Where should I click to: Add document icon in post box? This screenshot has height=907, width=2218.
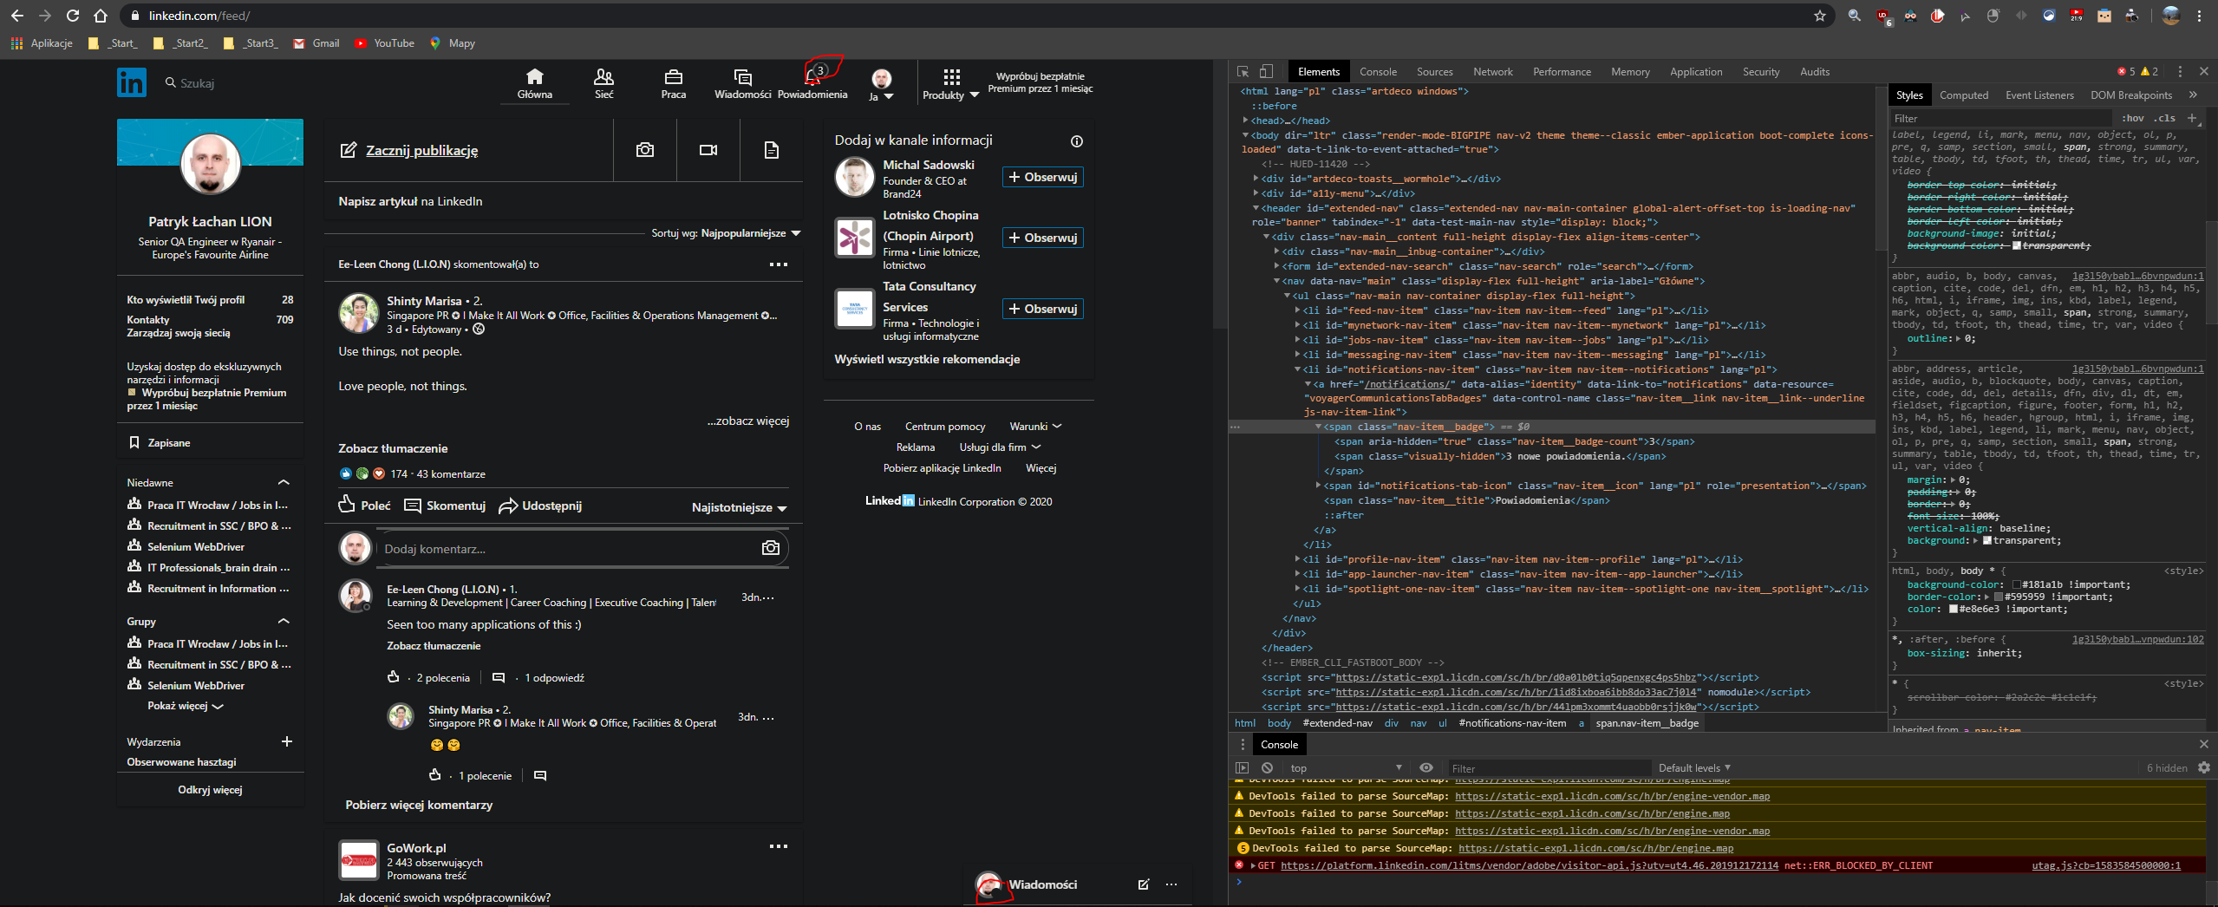(x=771, y=150)
